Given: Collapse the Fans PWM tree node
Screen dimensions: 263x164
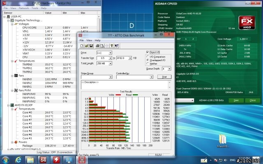Looking at the screenshot, I should pyautogui.click(x=12, y=91).
